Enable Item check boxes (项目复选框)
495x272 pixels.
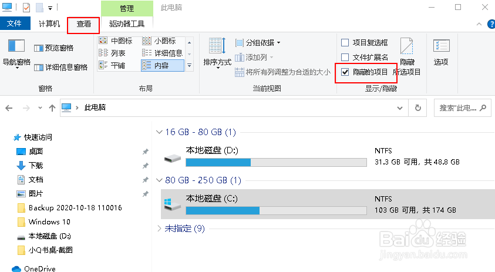(345, 42)
